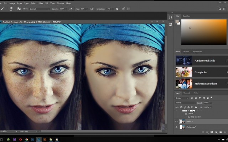Filter layers by smart objects icon
The width and height of the screenshot is (228, 142).
(x=208, y=98)
